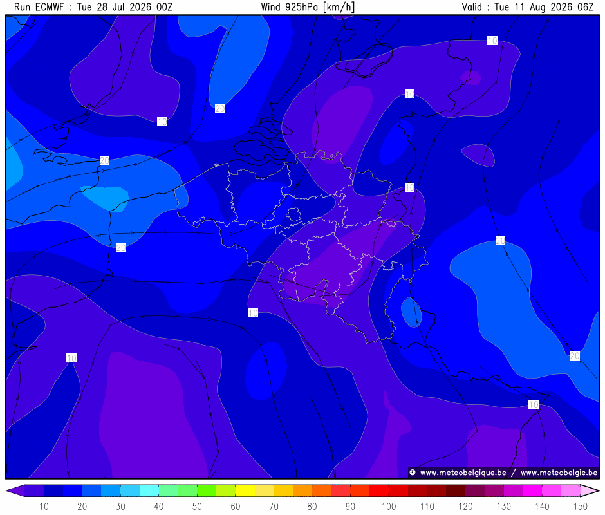605x515 pixels.
Task: Click the 10 contour label southwest of Belgium
Action: tap(253, 313)
